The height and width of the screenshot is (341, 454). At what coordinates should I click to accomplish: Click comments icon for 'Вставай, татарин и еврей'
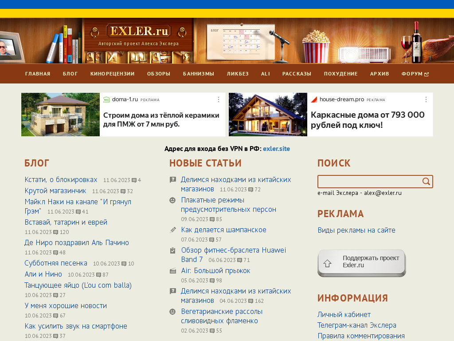click(x=56, y=232)
